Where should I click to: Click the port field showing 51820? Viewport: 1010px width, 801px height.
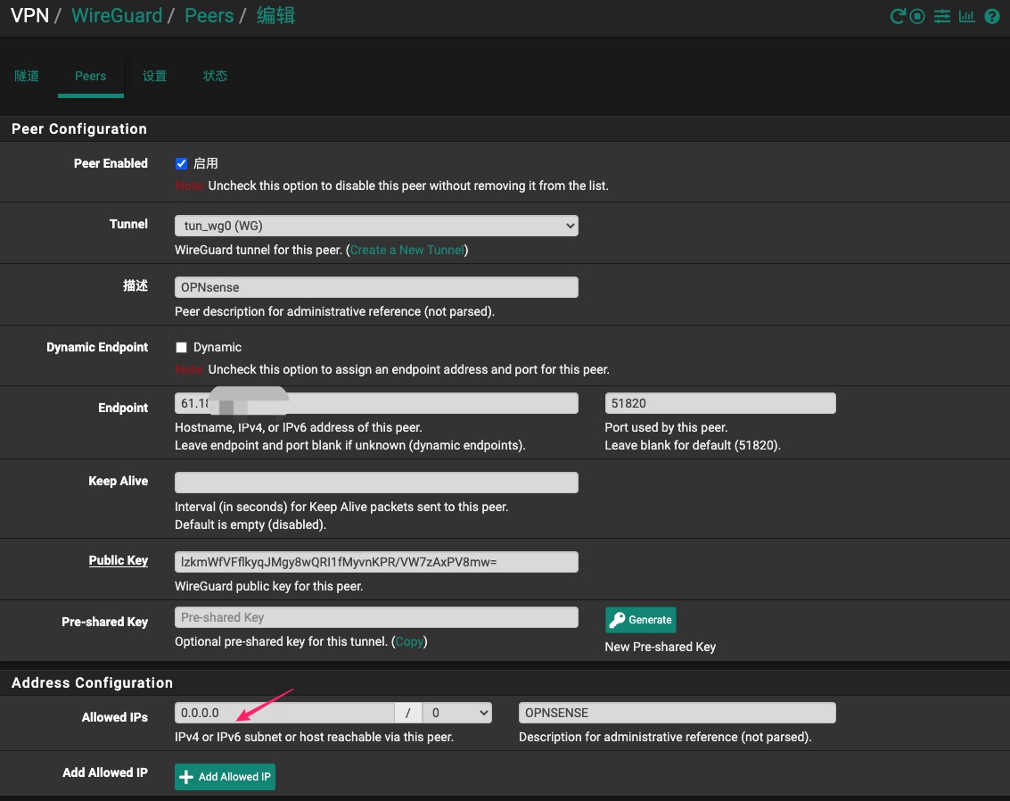click(719, 403)
